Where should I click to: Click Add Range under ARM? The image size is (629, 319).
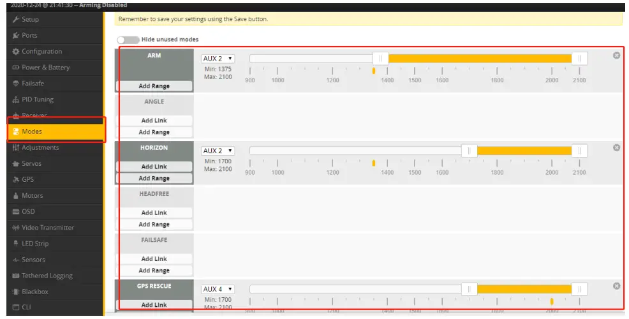coord(154,86)
